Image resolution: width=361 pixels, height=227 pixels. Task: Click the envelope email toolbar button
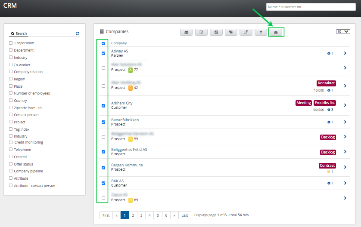point(186,32)
